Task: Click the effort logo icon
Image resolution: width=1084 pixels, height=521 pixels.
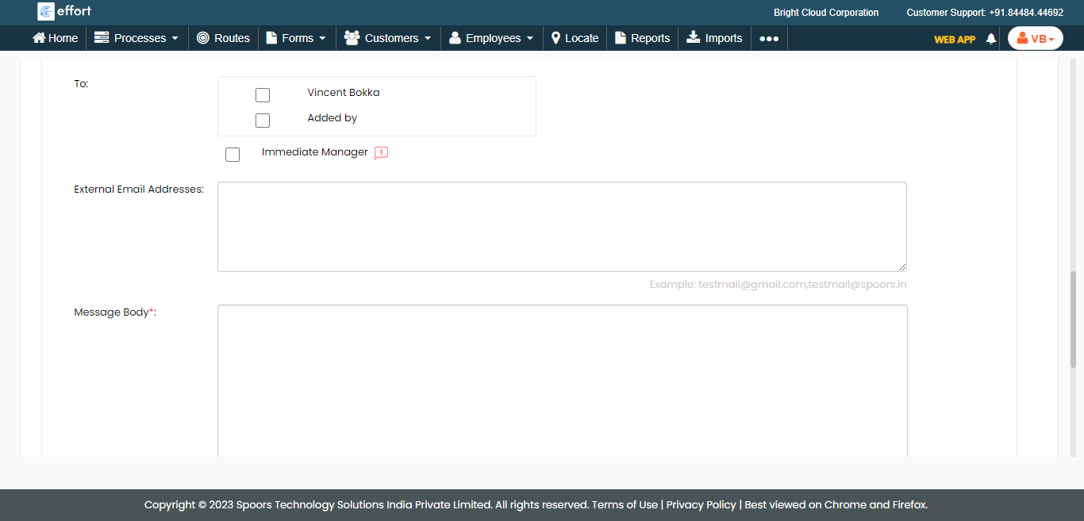Action: pyautogui.click(x=46, y=12)
